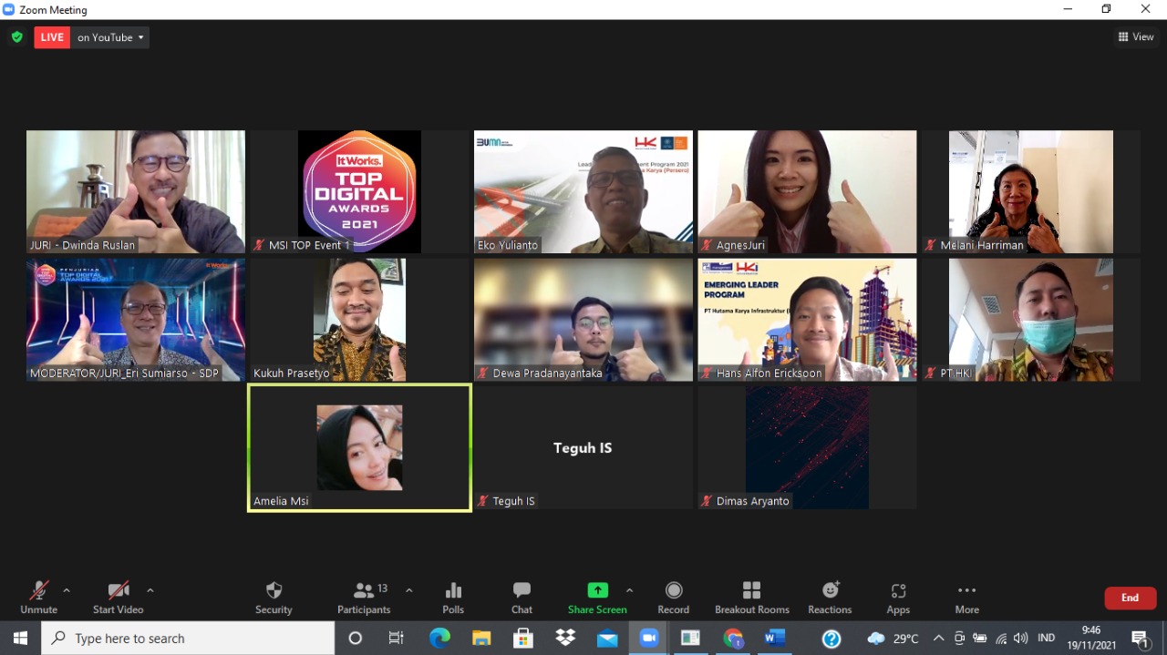1167x655 pixels.
Task: Click the red End meeting button
Action: [1130, 598]
